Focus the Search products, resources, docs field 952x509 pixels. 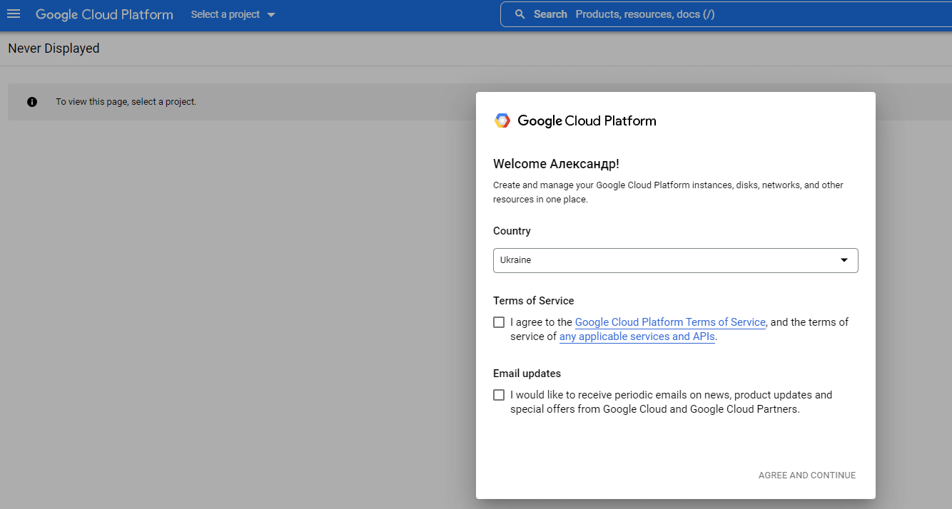726,14
